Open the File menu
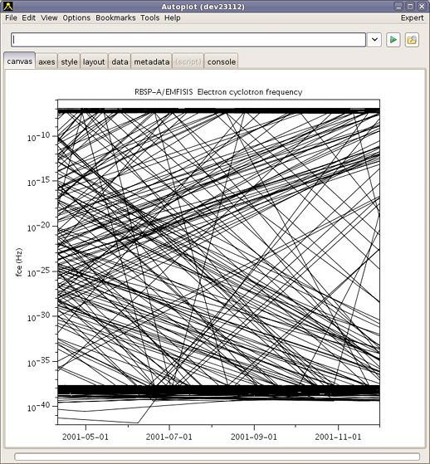Image resolution: width=430 pixels, height=464 pixels. [12, 18]
